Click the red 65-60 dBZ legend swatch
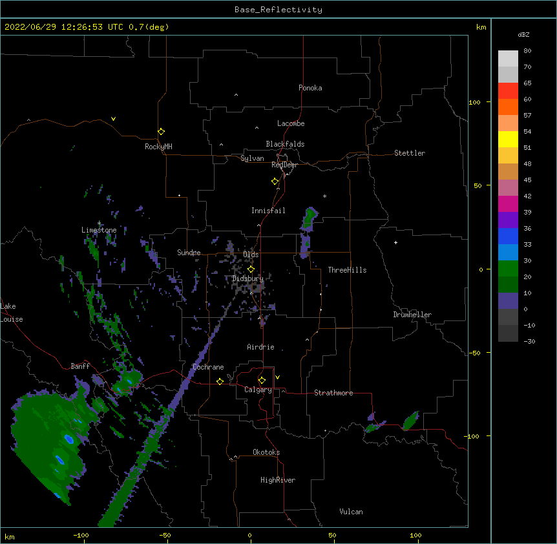This screenshot has height=544, width=557. 508,91
